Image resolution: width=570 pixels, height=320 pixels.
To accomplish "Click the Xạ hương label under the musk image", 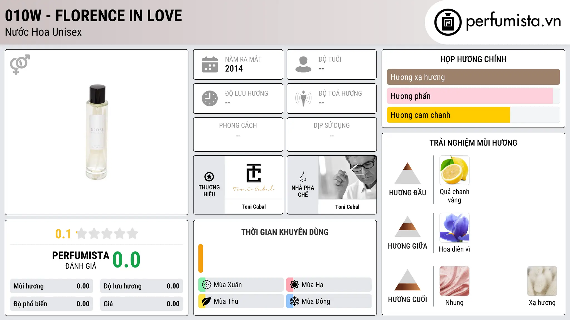I will click(542, 302).
